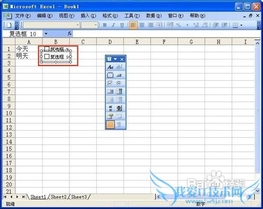
Task: Click the Name Box field
Action: point(23,34)
